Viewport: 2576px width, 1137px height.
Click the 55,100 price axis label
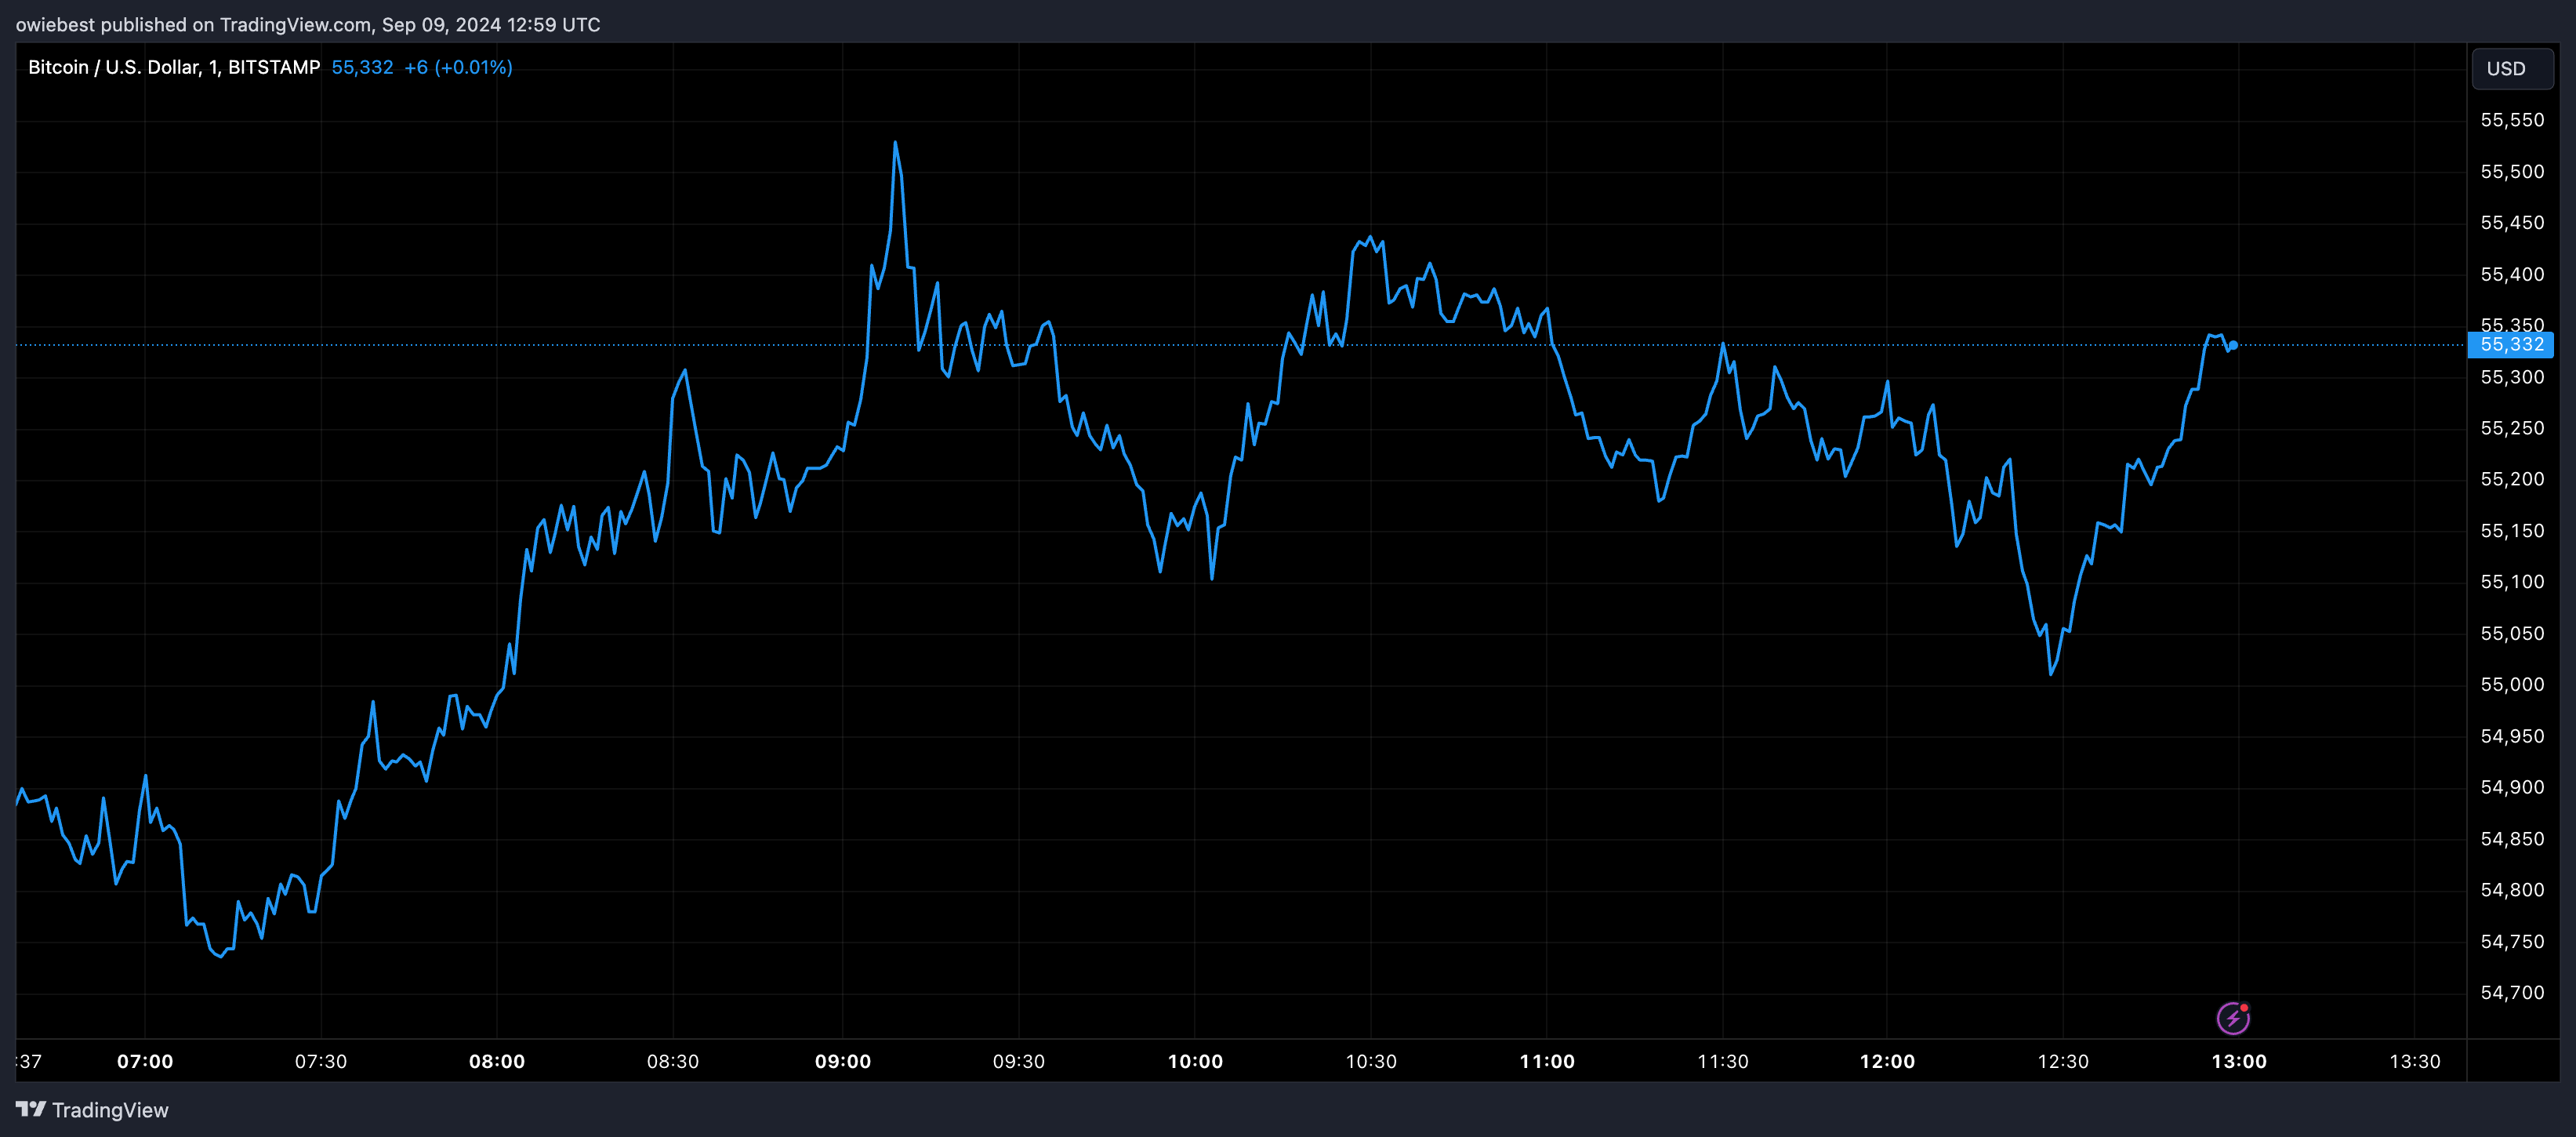click(2512, 582)
